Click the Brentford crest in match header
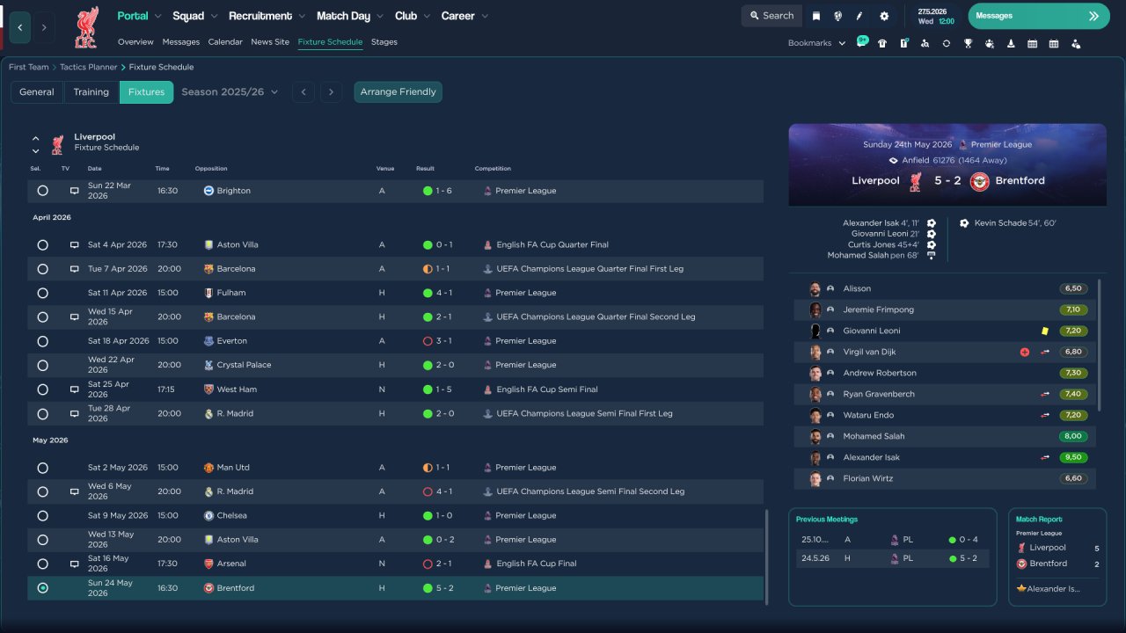 [980, 181]
